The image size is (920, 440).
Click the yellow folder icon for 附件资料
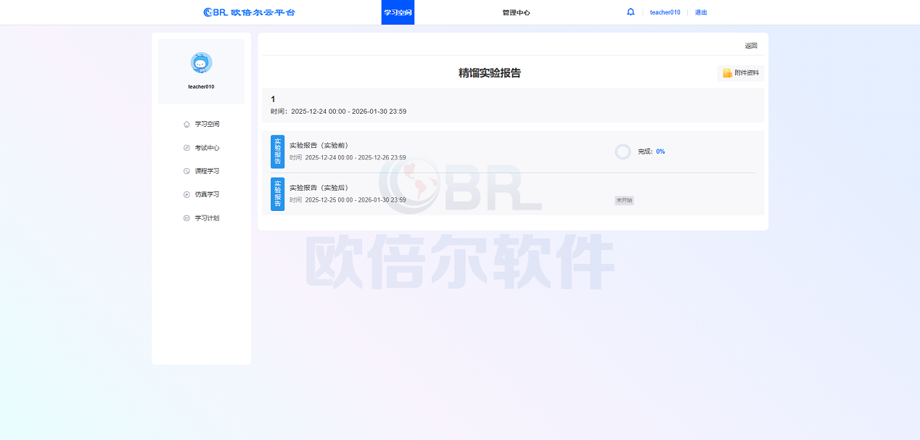coord(727,73)
